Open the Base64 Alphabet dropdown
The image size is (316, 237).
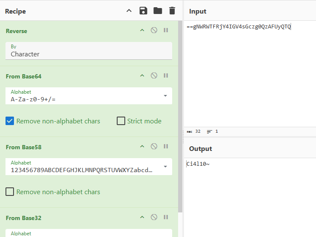pyautogui.click(x=165, y=96)
